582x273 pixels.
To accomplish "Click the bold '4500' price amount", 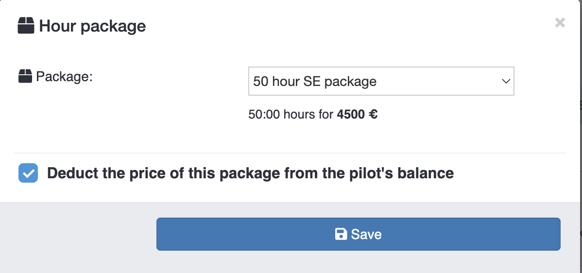I will tap(350, 115).
